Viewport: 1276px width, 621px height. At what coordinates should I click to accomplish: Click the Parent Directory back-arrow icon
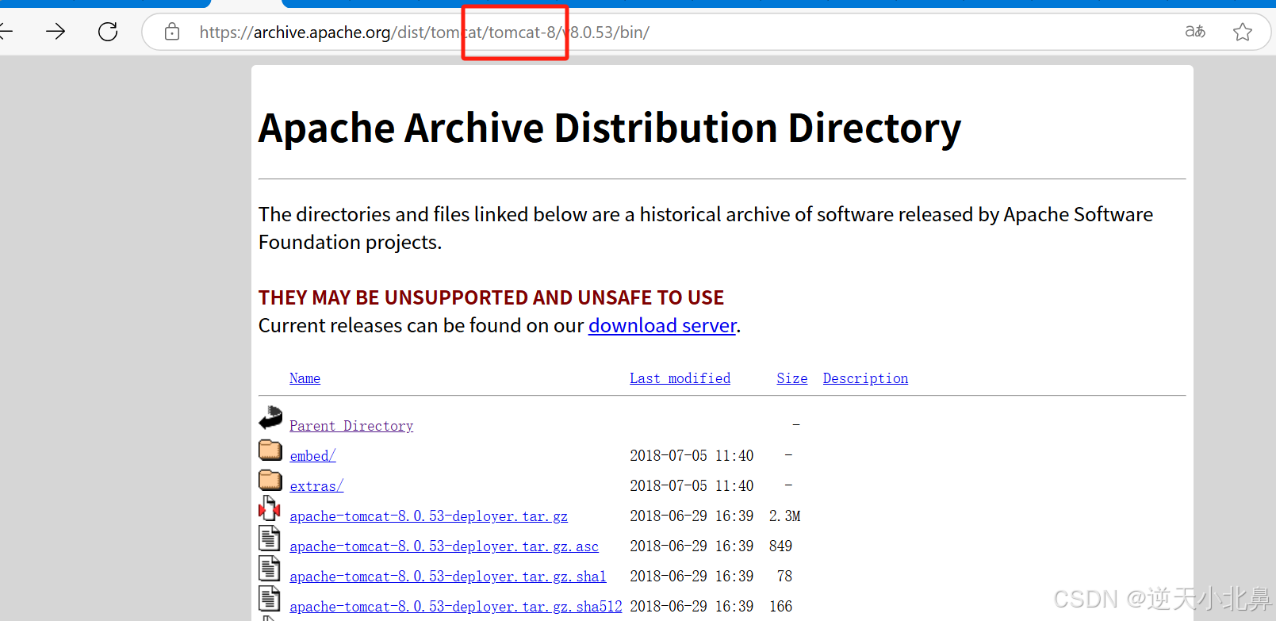270,418
